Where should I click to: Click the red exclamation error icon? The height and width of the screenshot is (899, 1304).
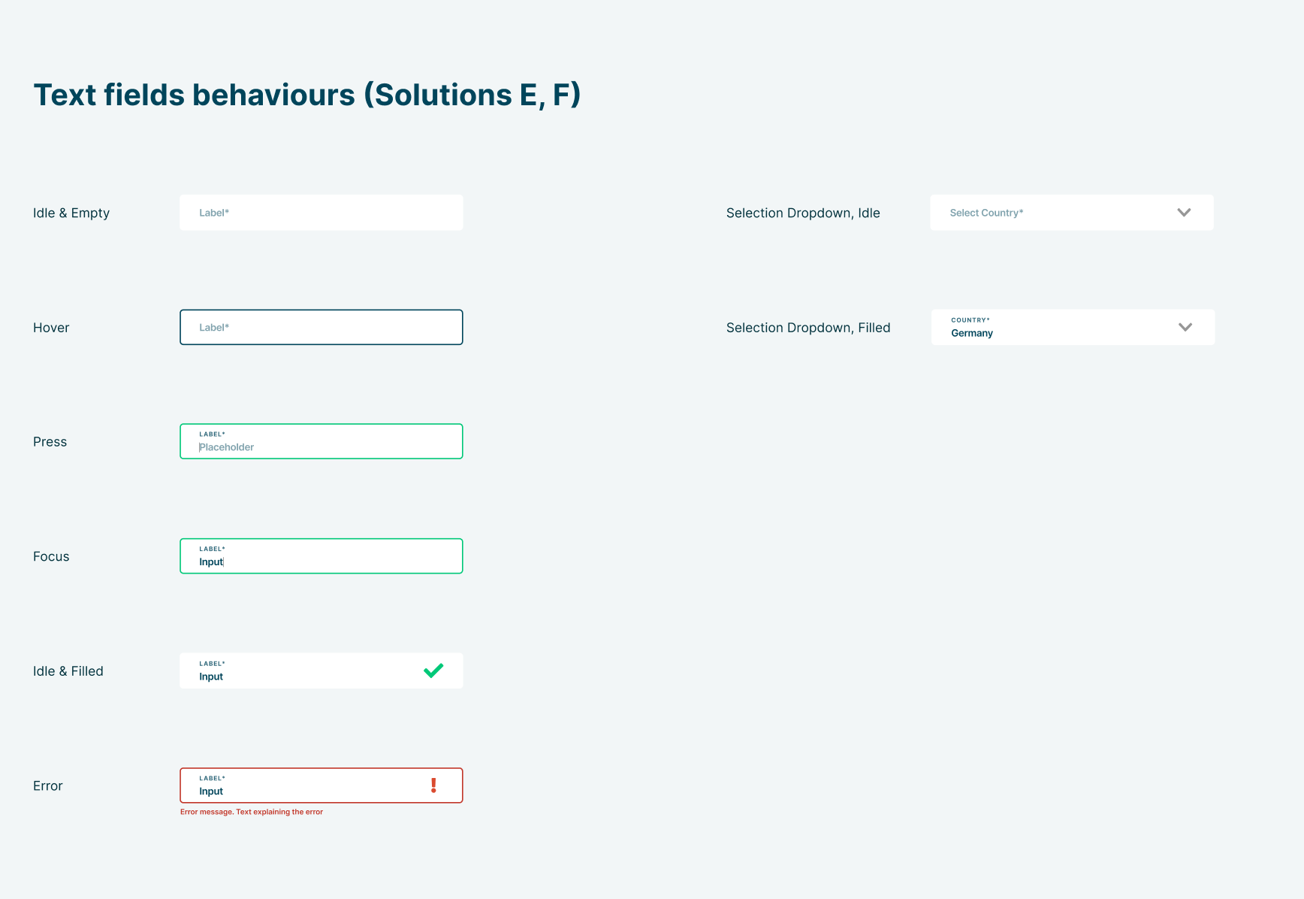tap(433, 785)
